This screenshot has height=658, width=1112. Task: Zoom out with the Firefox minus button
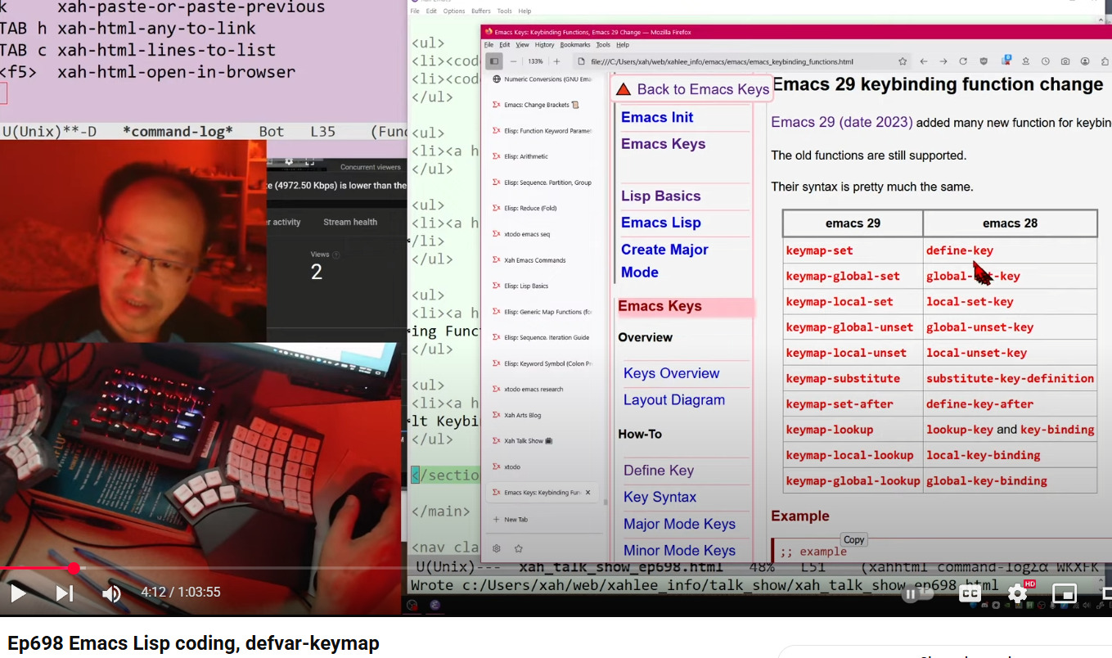[514, 61]
